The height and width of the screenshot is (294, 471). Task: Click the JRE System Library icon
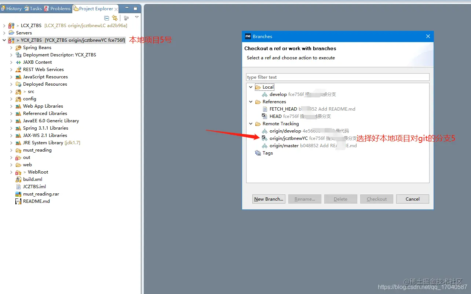[x=18, y=143]
